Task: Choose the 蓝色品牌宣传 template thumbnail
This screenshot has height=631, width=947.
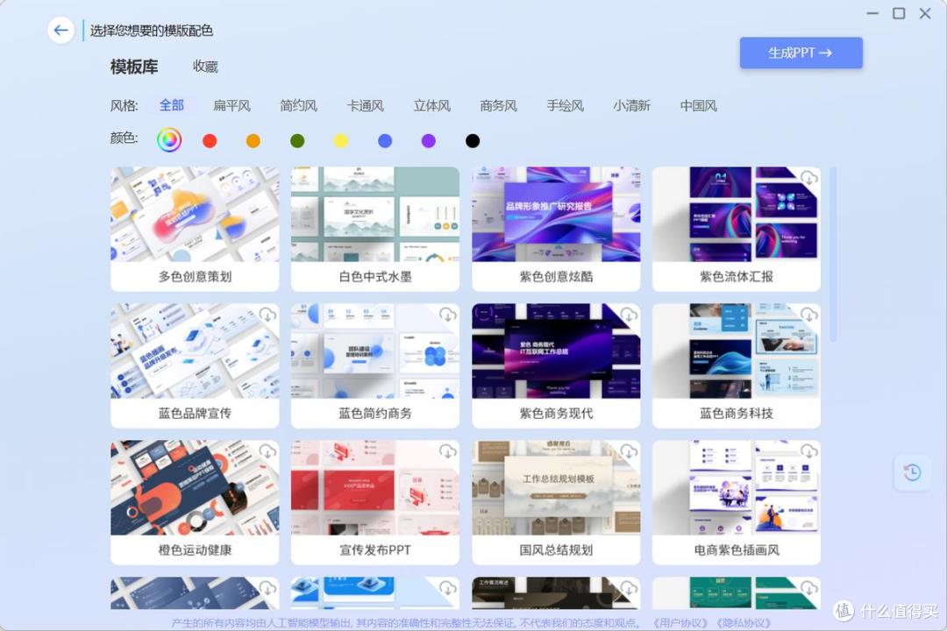Action: coord(195,351)
